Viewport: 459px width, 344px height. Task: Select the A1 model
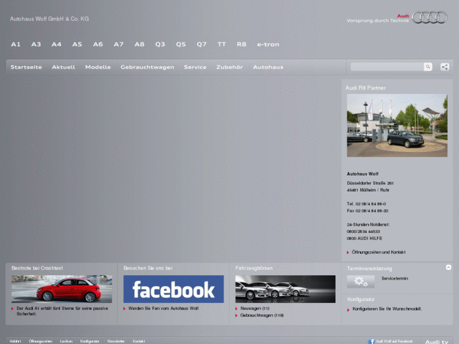[16, 44]
